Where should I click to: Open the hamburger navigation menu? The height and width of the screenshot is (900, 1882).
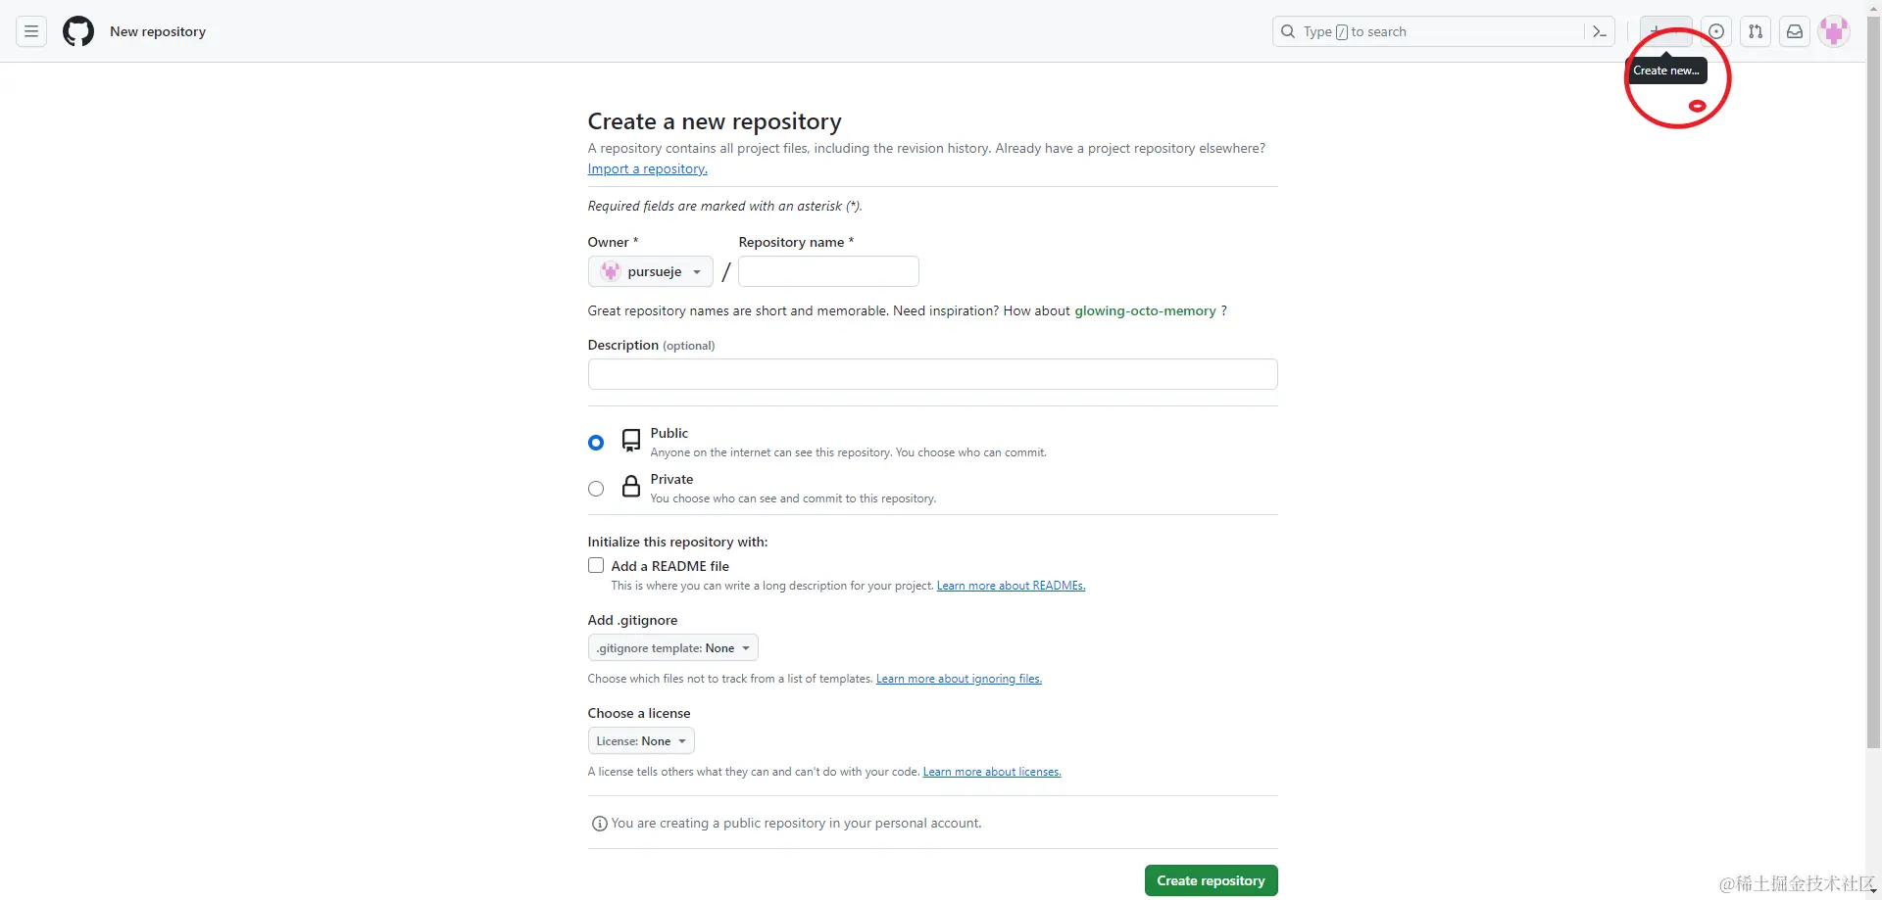31,31
